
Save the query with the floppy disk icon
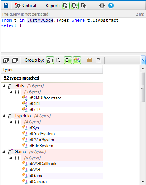(6, 6)
